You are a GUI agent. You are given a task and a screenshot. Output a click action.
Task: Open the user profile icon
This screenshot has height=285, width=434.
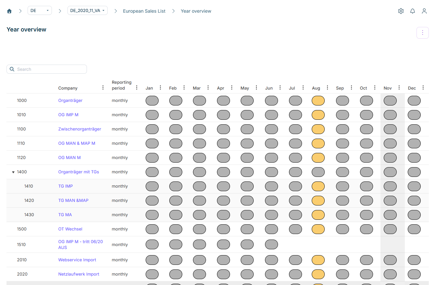pos(424,11)
